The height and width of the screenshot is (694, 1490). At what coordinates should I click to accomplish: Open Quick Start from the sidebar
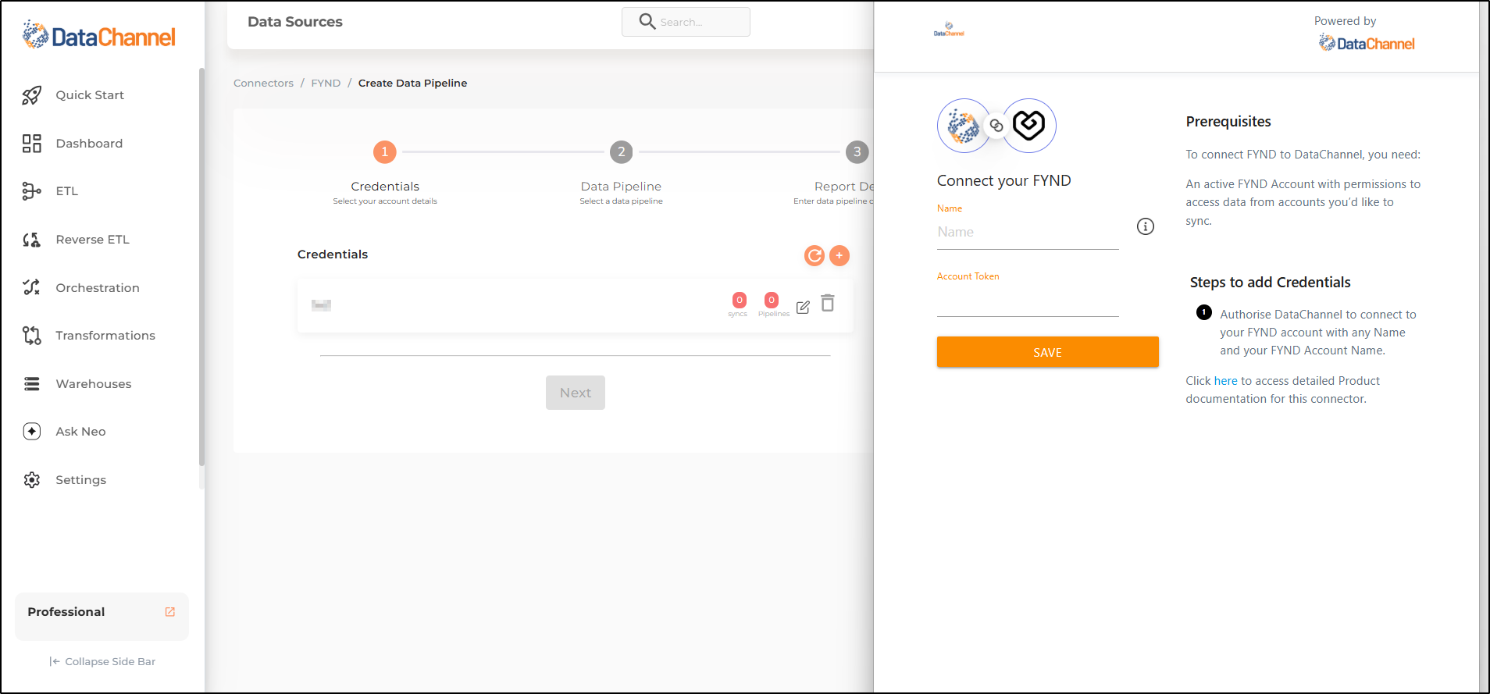coord(89,95)
